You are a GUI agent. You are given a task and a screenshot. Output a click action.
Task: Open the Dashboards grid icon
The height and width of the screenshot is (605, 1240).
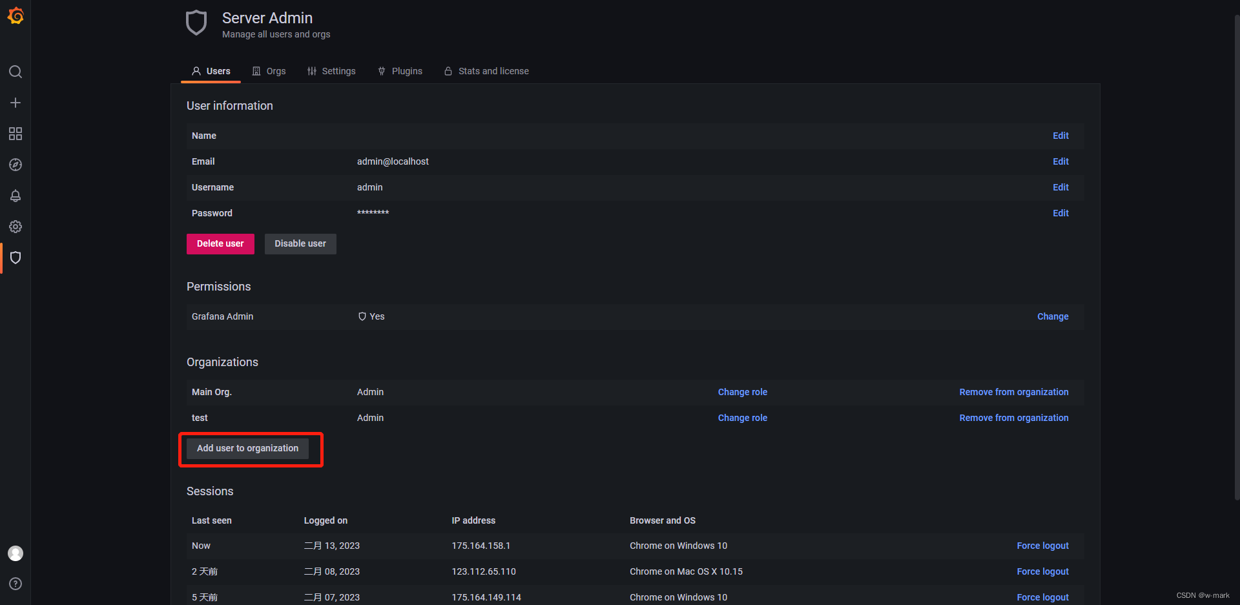tap(15, 134)
